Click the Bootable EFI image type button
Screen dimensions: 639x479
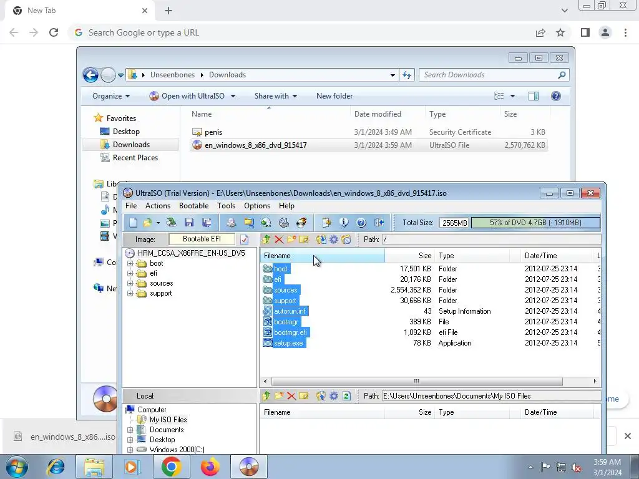click(x=202, y=239)
